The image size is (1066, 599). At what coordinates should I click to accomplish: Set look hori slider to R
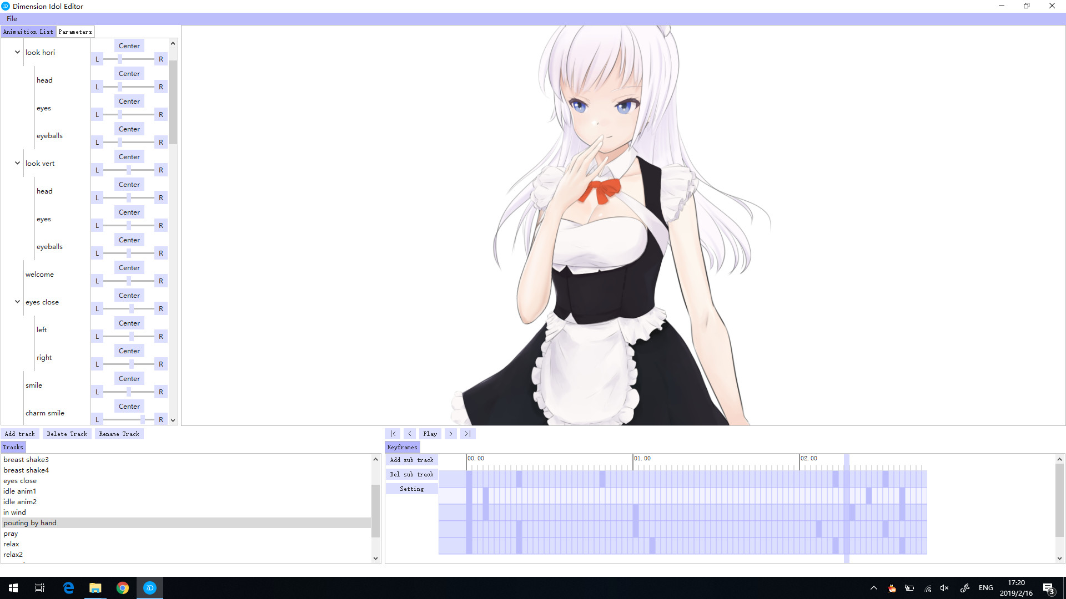coord(161,59)
